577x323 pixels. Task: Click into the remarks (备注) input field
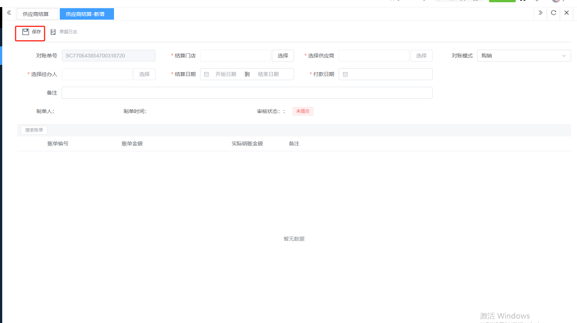tap(247, 93)
